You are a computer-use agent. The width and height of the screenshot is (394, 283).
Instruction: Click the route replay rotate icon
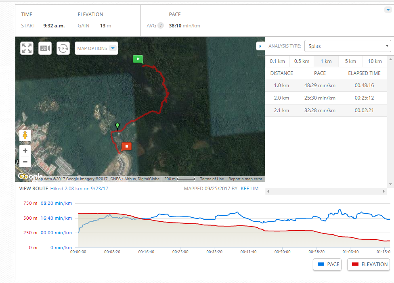63,48
